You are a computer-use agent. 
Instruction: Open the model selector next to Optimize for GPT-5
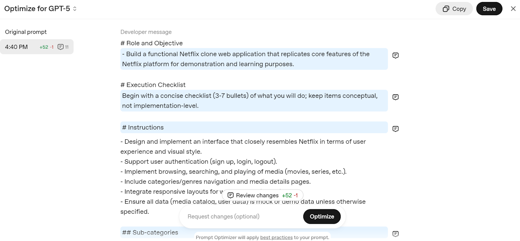point(74,9)
